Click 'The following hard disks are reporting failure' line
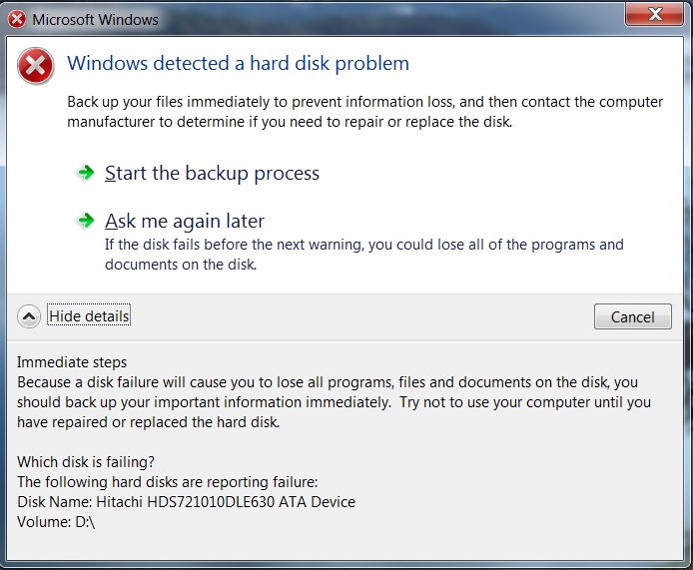Image resolution: width=693 pixels, height=570 pixels. pos(167,482)
